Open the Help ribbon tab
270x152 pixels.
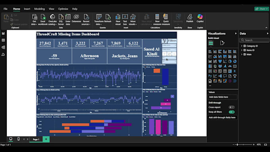click(x=75, y=9)
